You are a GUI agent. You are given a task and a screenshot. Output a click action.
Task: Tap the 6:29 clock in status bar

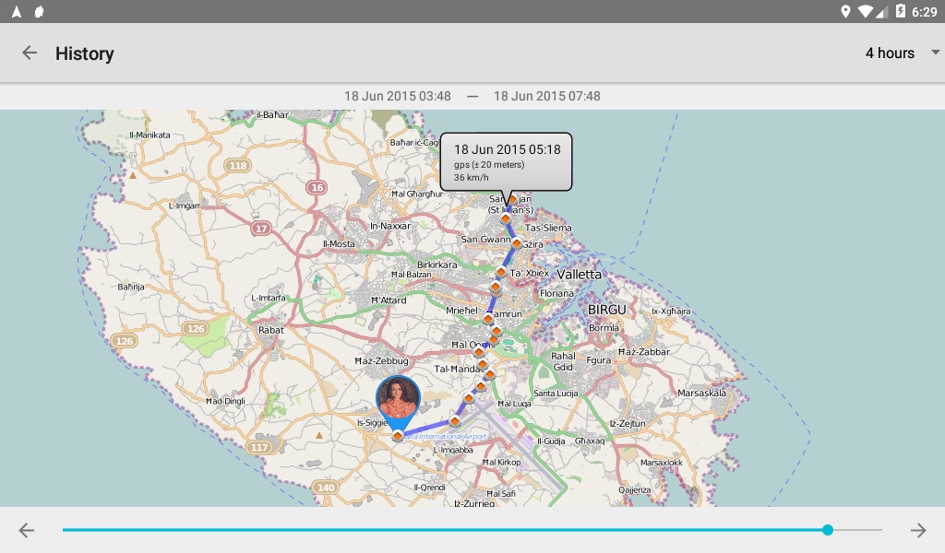(x=925, y=11)
